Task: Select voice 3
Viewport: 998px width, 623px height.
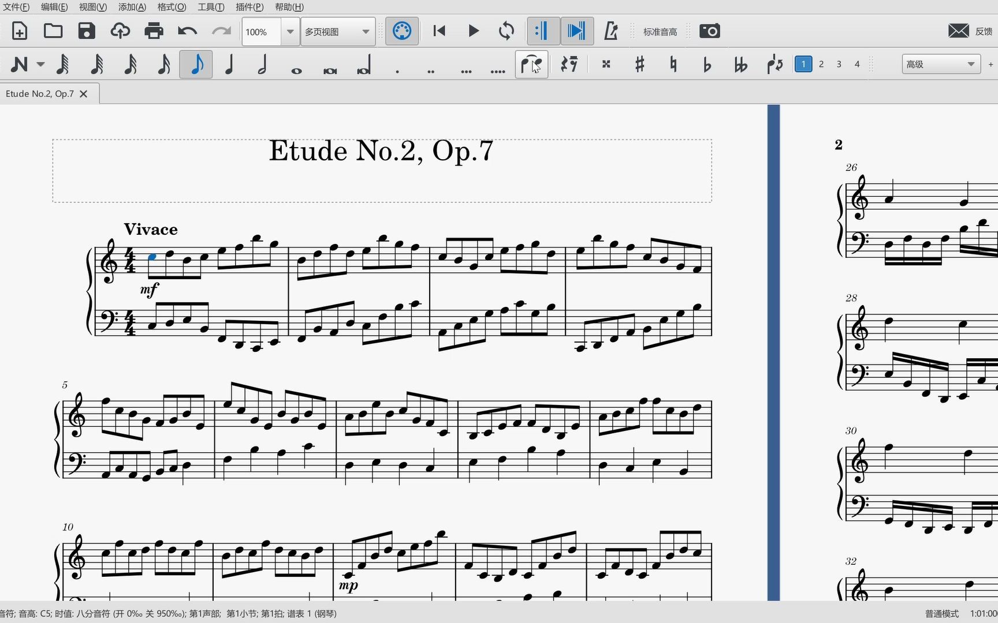Action: (x=839, y=64)
